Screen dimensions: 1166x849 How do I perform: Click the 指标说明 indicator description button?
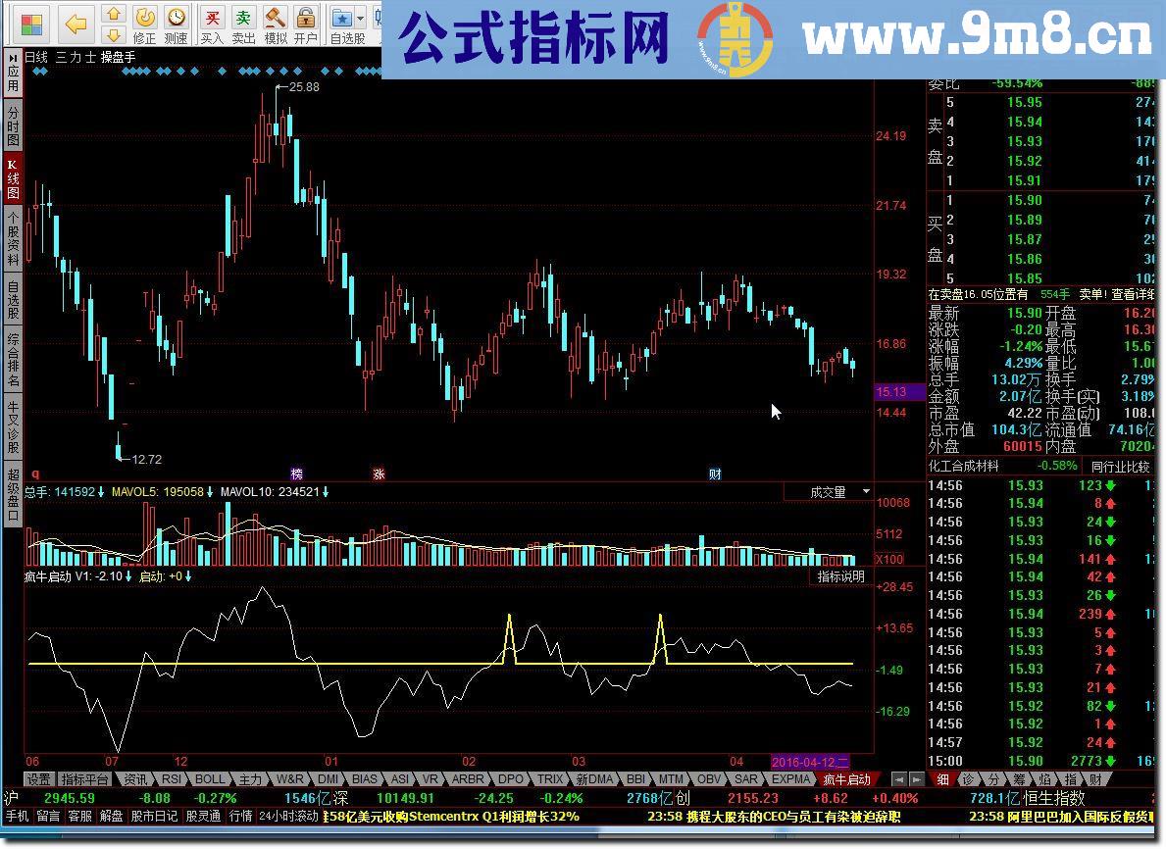coord(838,576)
